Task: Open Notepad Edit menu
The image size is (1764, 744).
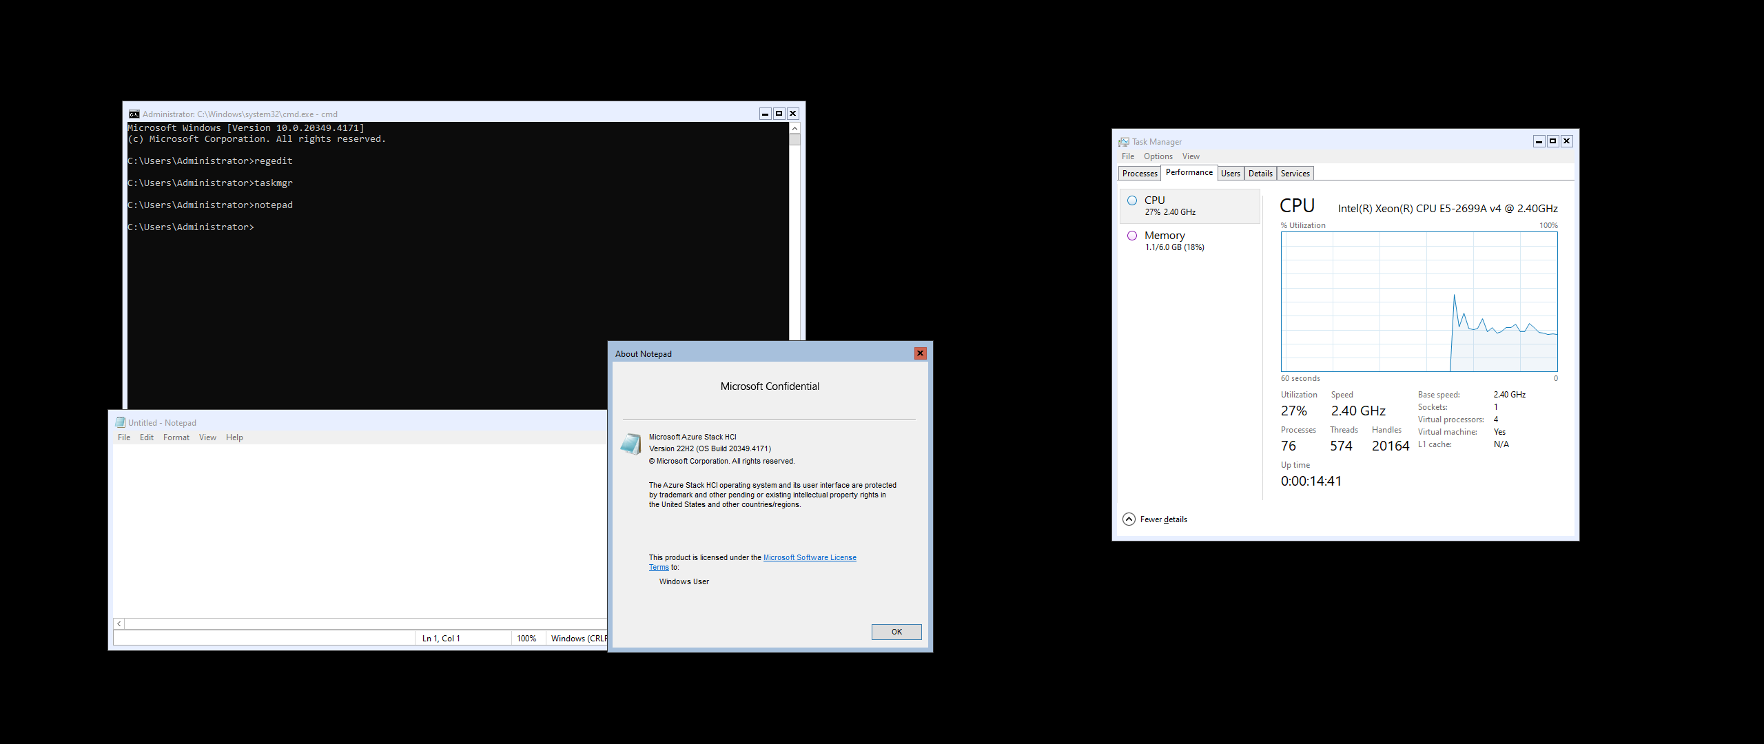Action: tap(147, 437)
